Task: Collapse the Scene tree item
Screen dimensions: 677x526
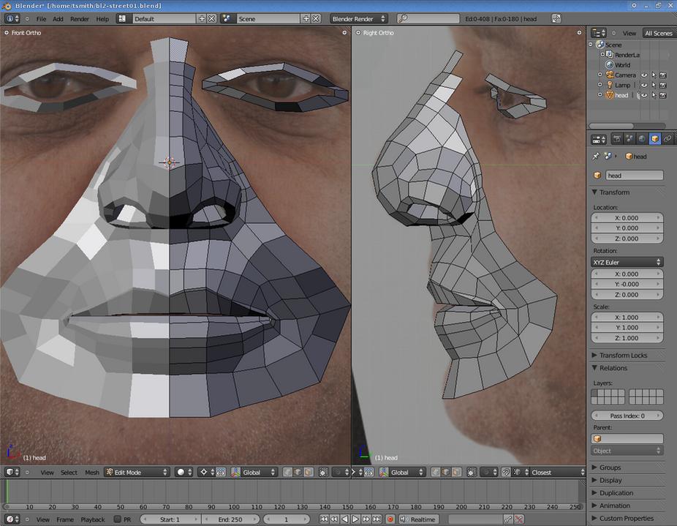Action: tap(591, 45)
